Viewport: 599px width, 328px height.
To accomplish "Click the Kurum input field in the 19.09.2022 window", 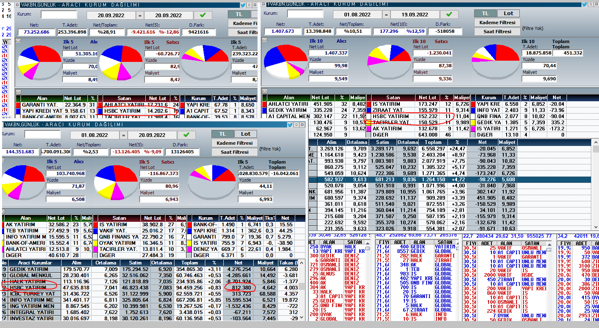I will (x=305, y=14).
